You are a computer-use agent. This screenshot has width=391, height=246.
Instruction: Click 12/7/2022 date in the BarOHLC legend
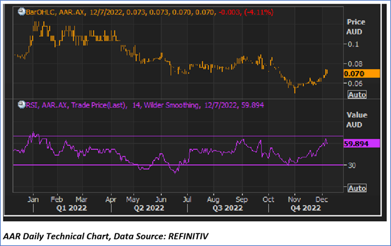[106, 12]
